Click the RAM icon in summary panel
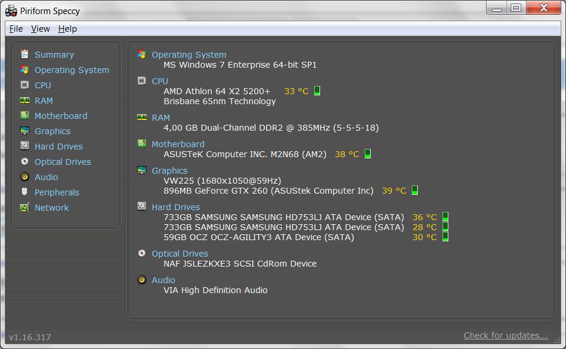The image size is (566, 349). click(x=141, y=117)
